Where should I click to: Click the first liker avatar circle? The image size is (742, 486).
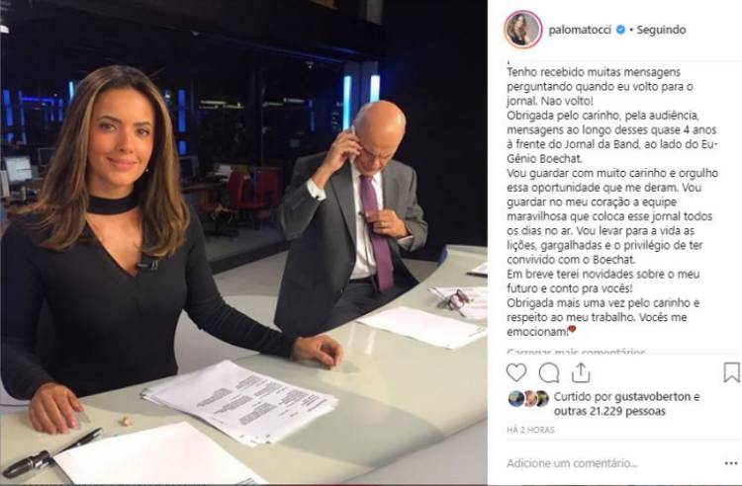coord(515,398)
